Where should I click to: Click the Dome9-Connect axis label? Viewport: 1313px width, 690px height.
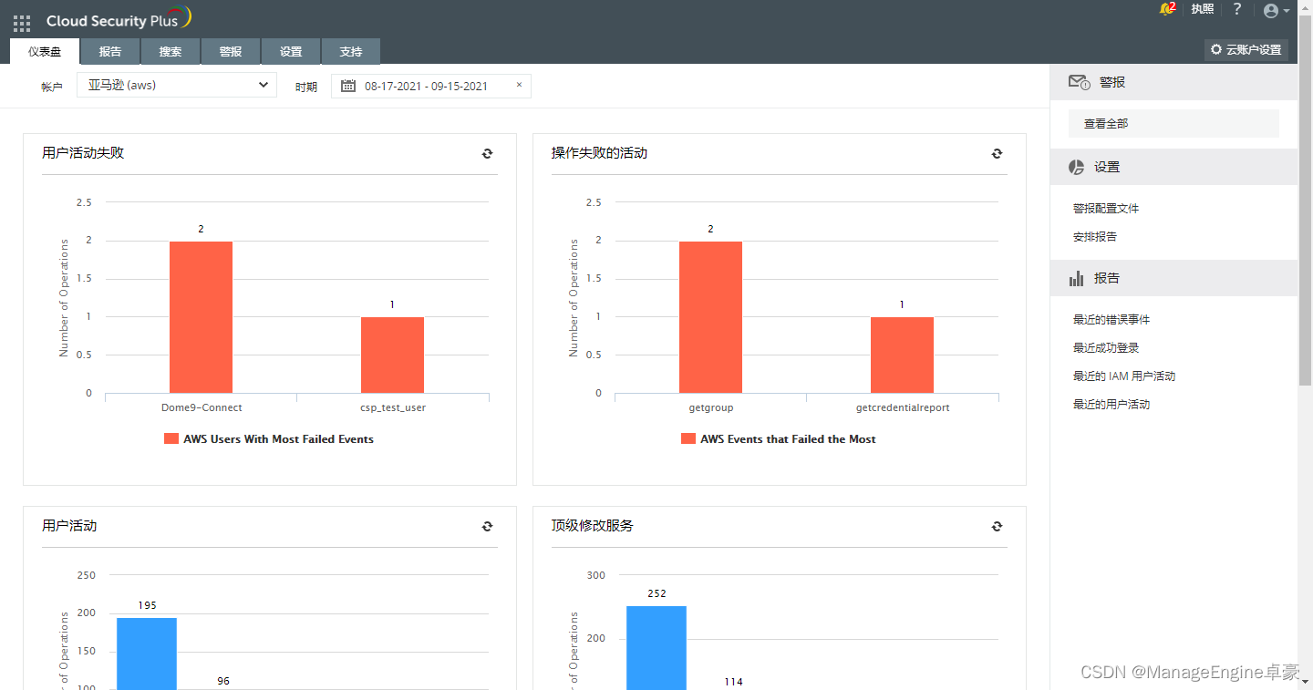[x=202, y=408]
